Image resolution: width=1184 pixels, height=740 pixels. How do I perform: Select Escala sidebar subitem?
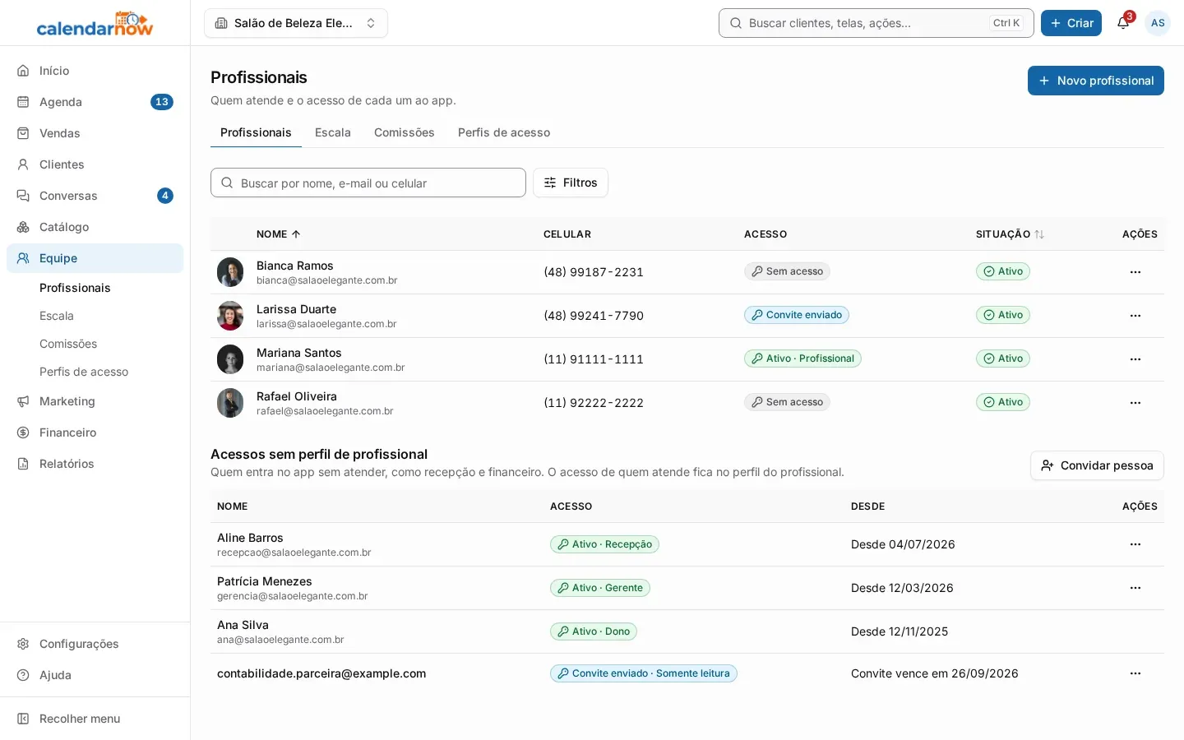[x=57, y=316]
